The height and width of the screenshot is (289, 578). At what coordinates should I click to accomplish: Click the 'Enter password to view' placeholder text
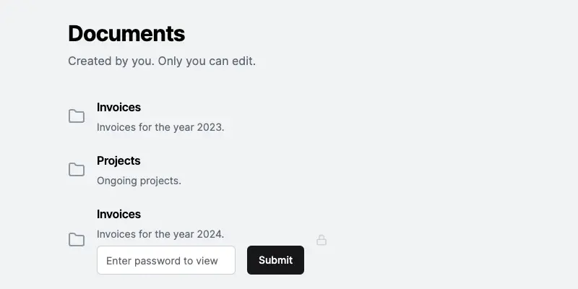tap(162, 261)
